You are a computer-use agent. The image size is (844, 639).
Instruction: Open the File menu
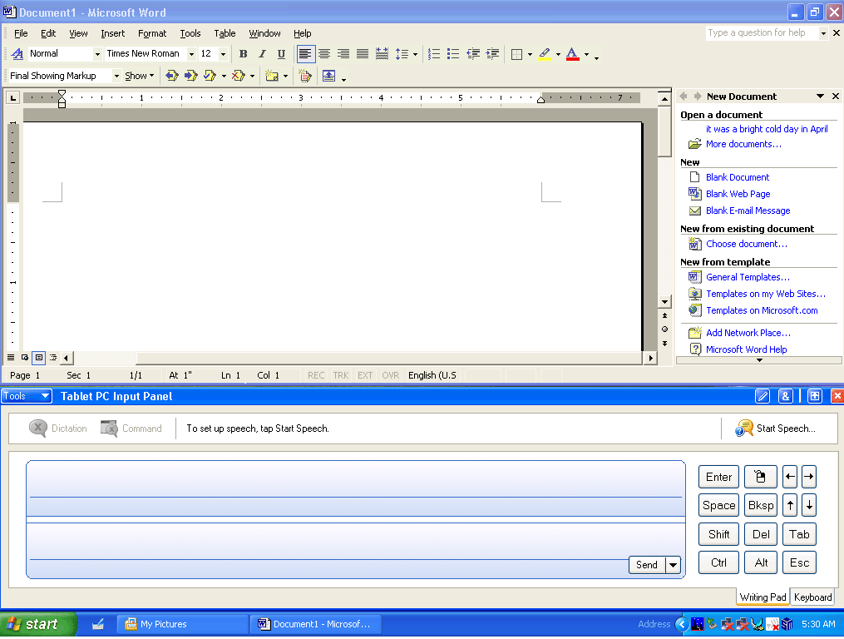[21, 33]
